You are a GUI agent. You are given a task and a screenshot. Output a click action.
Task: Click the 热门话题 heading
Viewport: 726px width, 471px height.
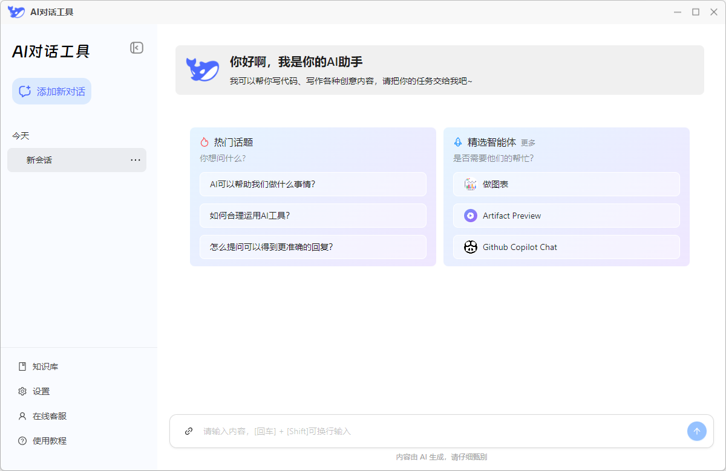(x=234, y=143)
